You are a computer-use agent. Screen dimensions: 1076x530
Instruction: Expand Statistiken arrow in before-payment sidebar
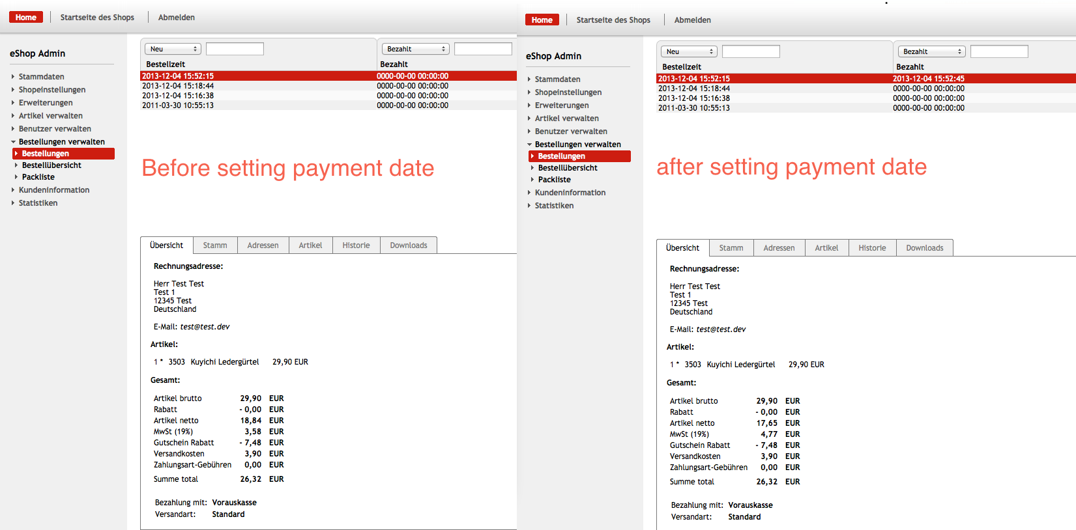[x=13, y=203]
